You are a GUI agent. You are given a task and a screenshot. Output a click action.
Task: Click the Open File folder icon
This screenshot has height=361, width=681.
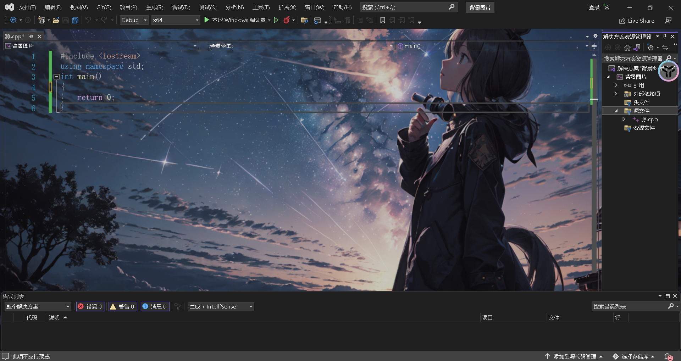click(x=56, y=20)
